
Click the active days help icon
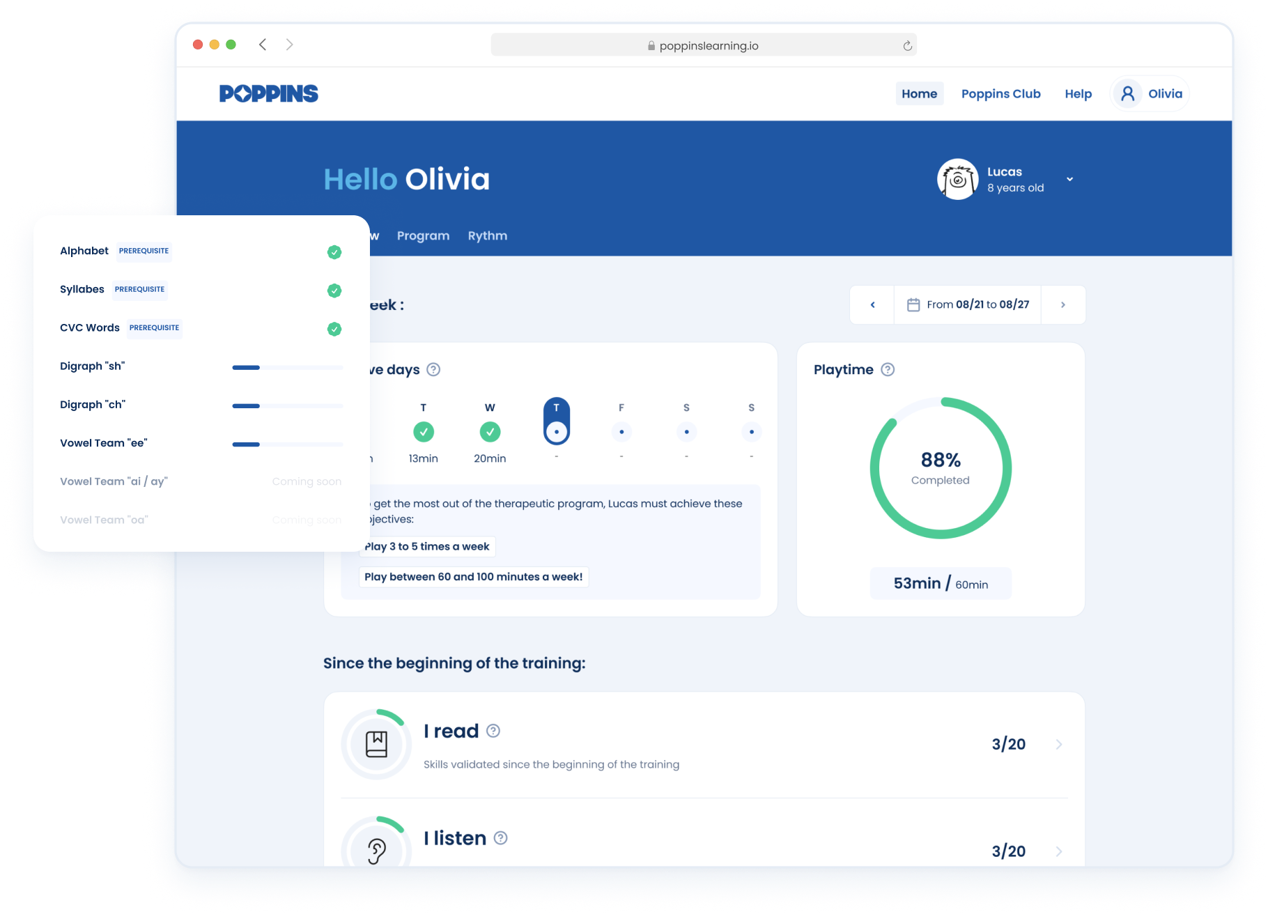pyautogui.click(x=433, y=370)
